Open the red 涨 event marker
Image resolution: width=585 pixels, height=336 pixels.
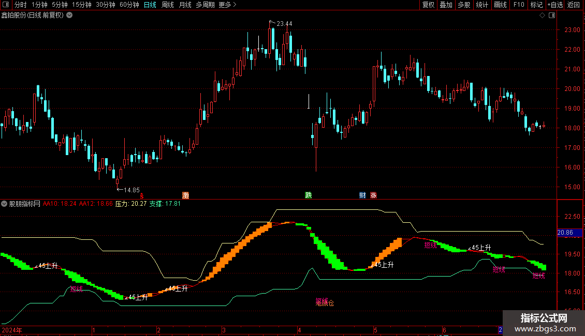373,195
